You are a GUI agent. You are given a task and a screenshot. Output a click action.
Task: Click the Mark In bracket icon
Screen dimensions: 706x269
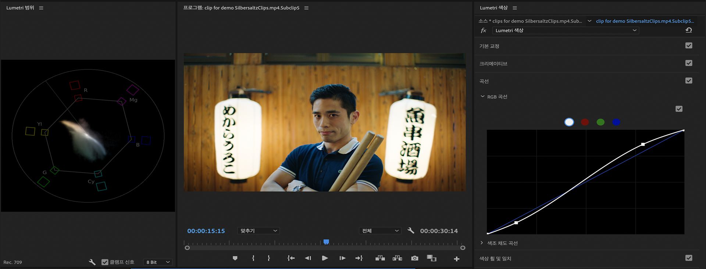coord(253,258)
